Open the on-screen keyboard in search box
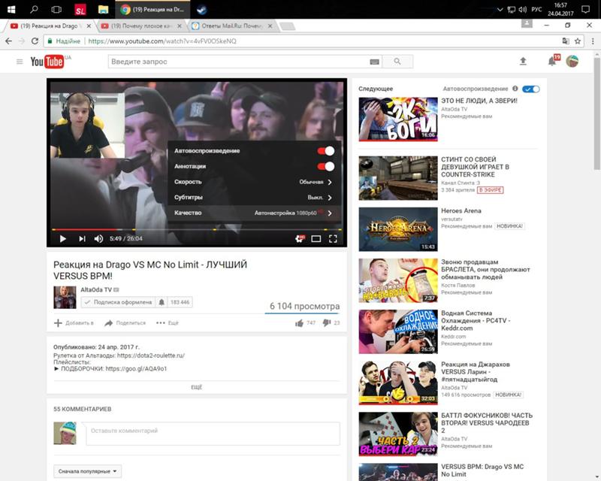Image resolution: width=601 pixels, height=481 pixels. click(374, 62)
